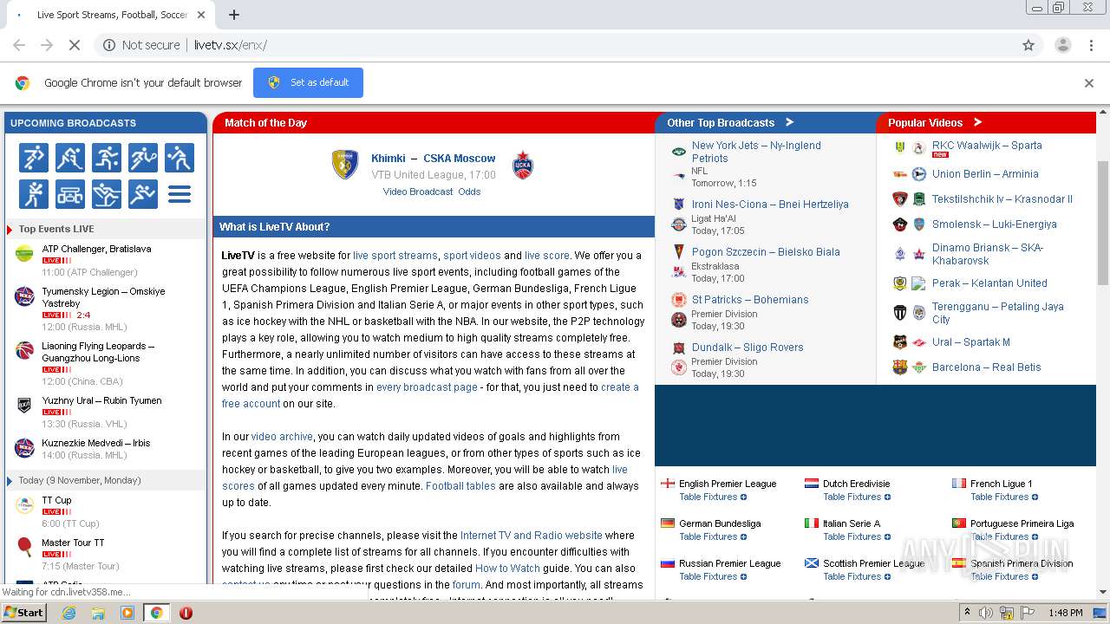
Task: Select the football sport icon
Action: [34, 158]
